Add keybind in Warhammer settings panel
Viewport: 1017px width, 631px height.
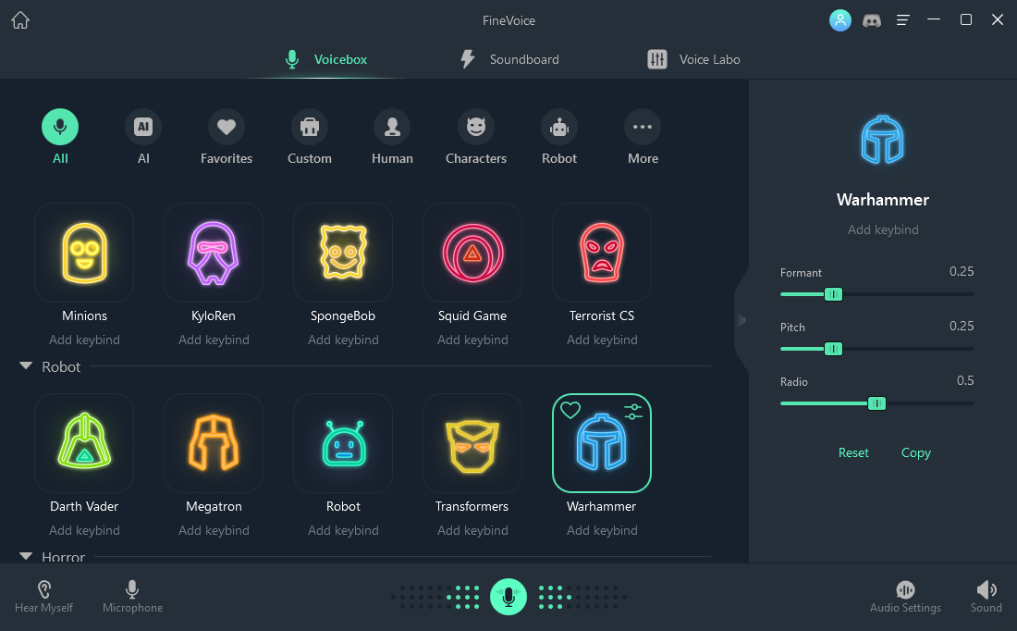[x=883, y=229]
